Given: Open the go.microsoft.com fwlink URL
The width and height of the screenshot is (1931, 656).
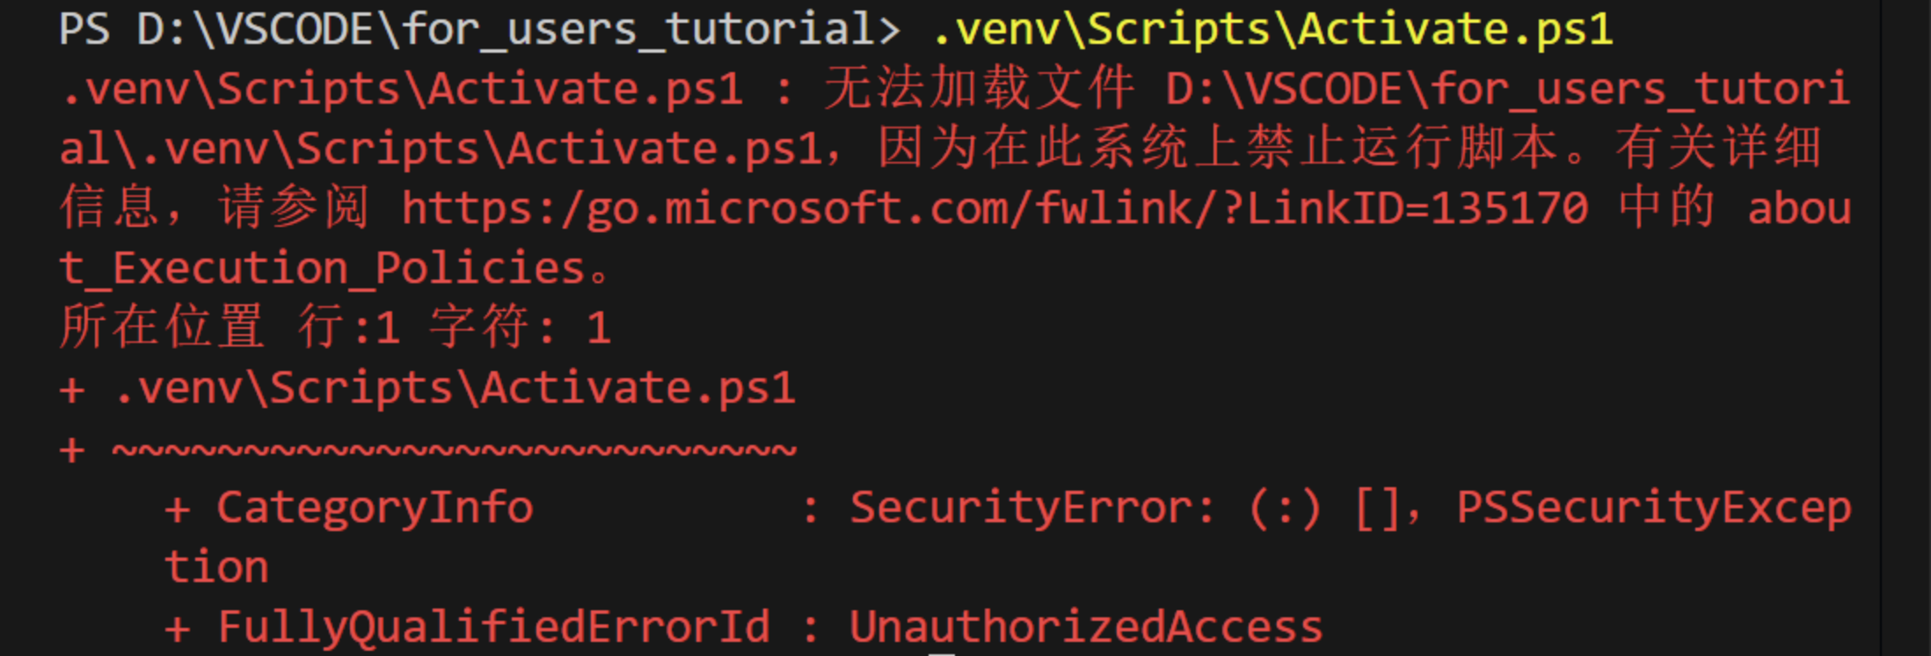Looking at the screenshot, I should point(995,209).
